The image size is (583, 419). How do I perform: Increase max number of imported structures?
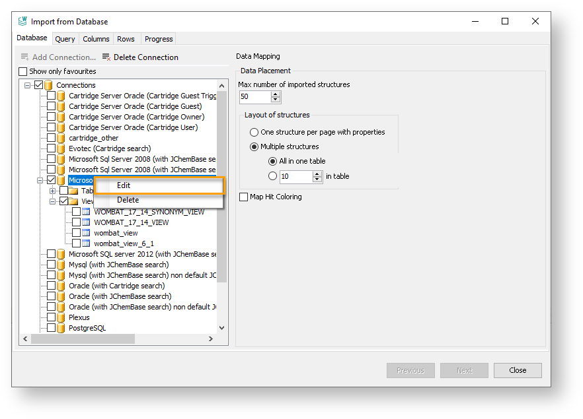276,94
